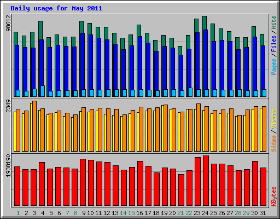This screenshot has width=280, height=219.
Task: Click day label 23 on the axis
Action: [197, 213]
